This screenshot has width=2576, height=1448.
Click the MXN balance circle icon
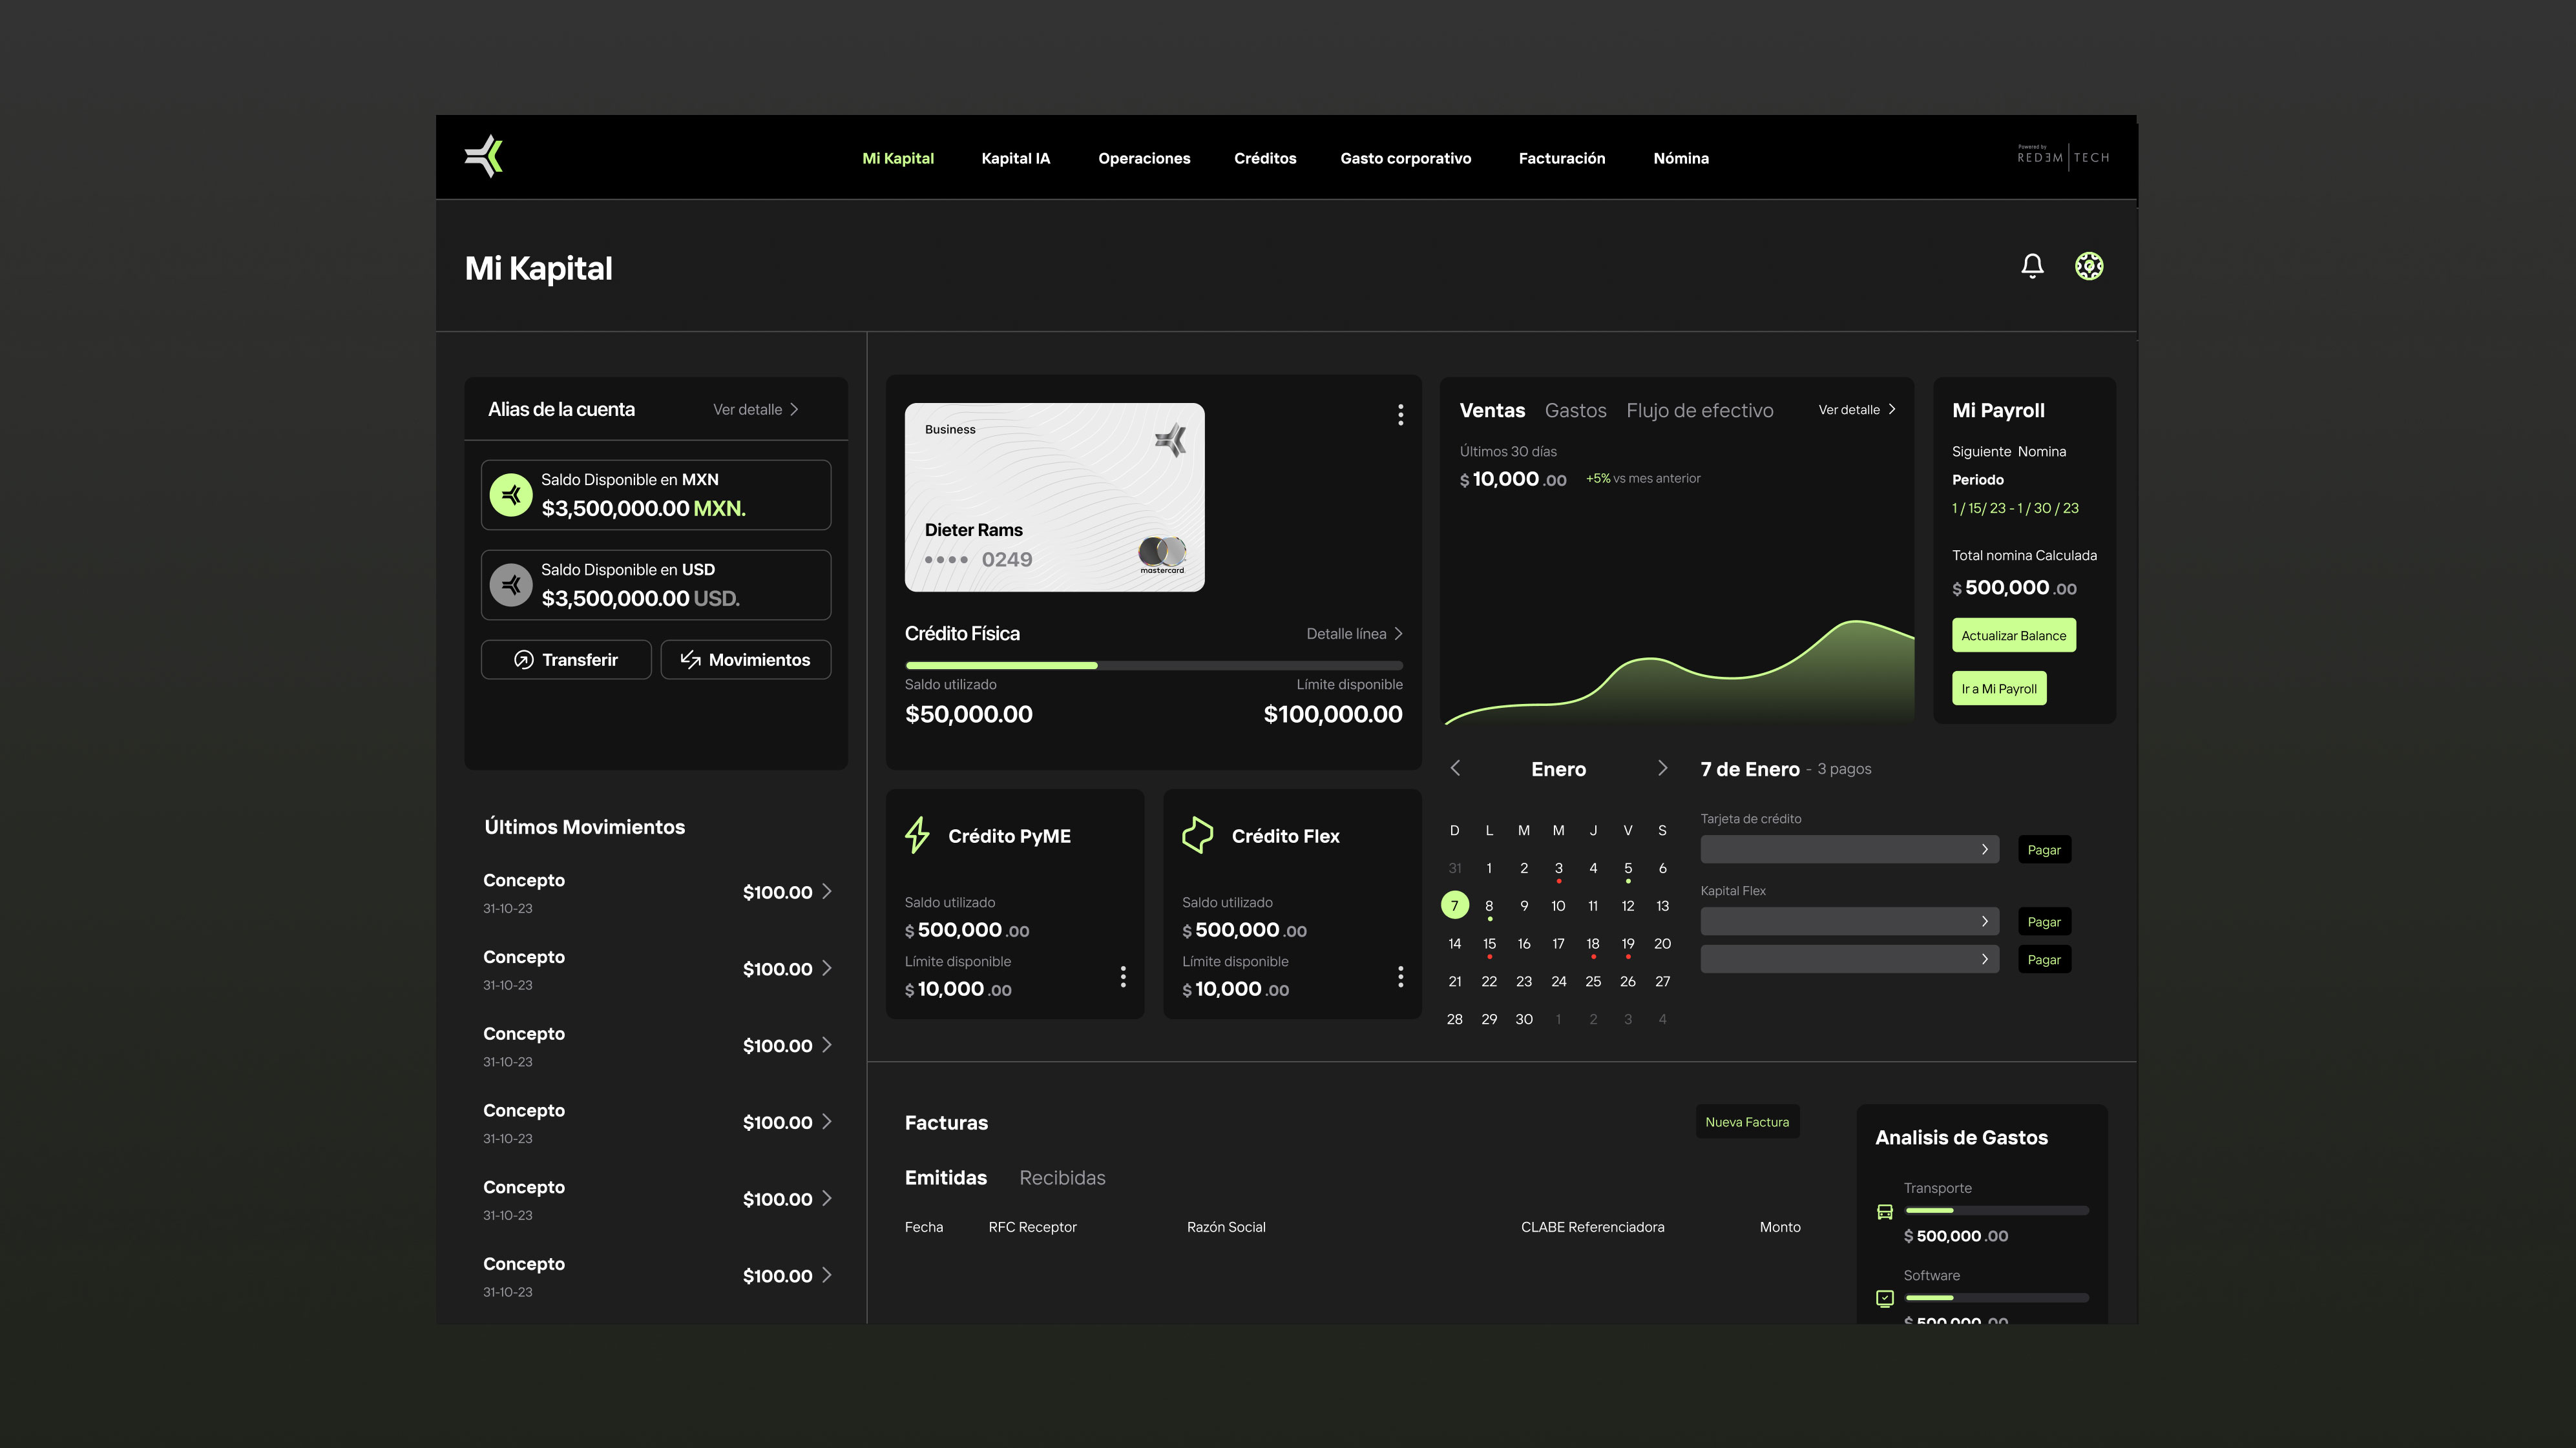(x=511, y=495)
